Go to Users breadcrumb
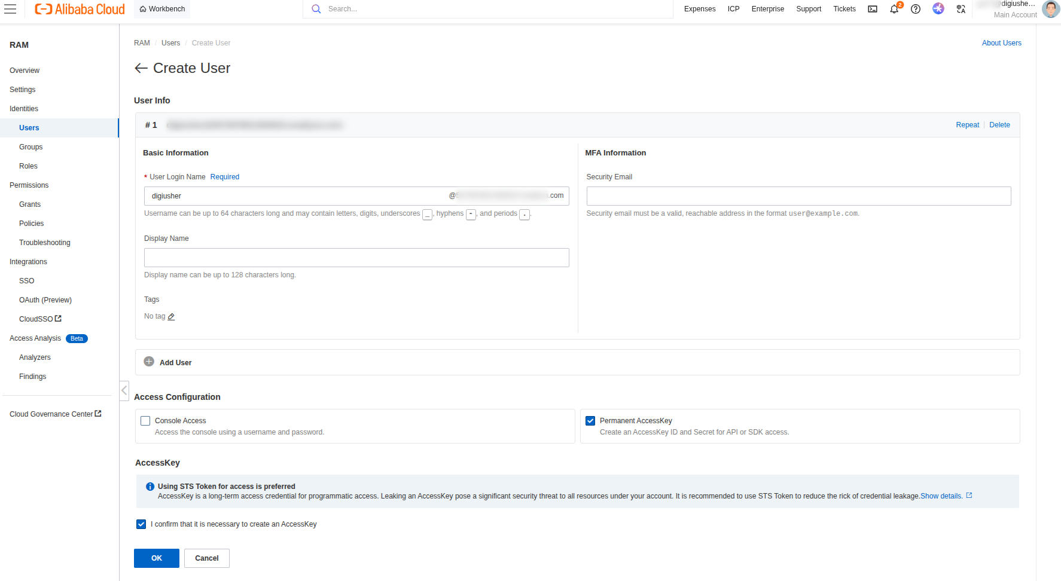This screenshot has height=581, width=1061. tap(170, 43)
